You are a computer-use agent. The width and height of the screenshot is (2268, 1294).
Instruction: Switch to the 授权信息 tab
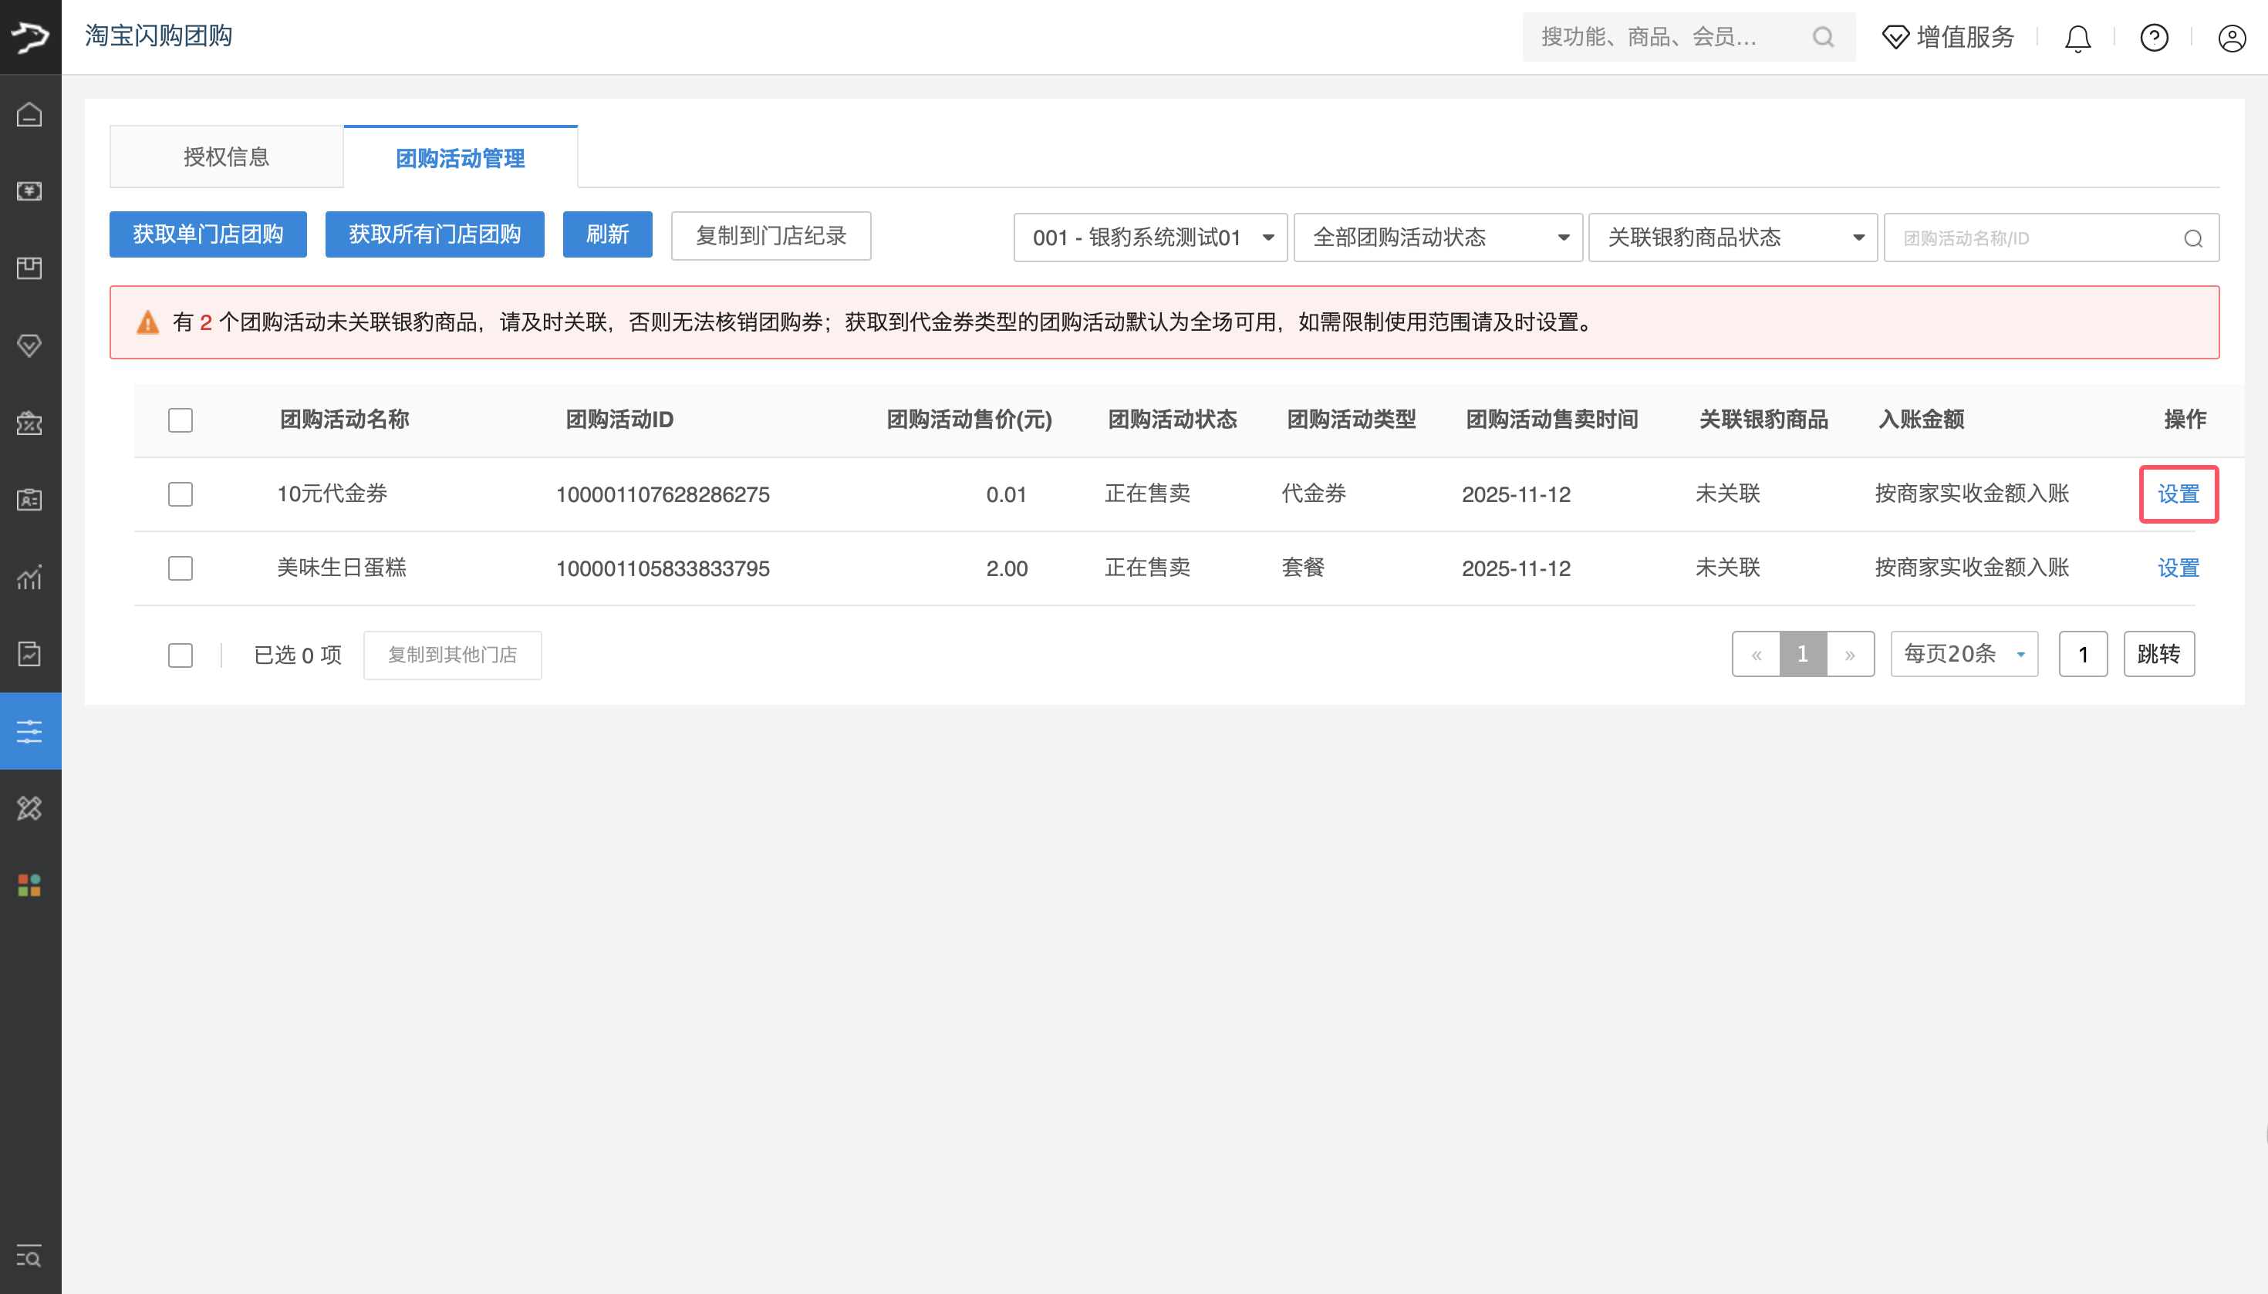pyautogui.click(x=226, y=157)
